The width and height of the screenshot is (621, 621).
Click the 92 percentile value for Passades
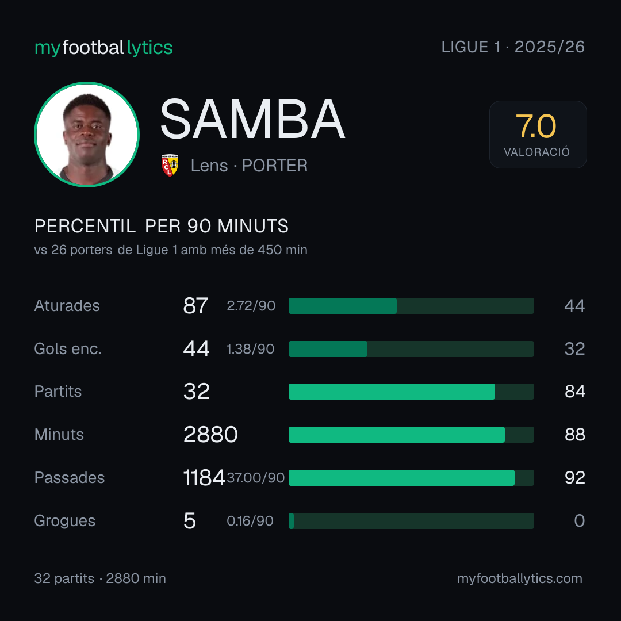[574, 478]
